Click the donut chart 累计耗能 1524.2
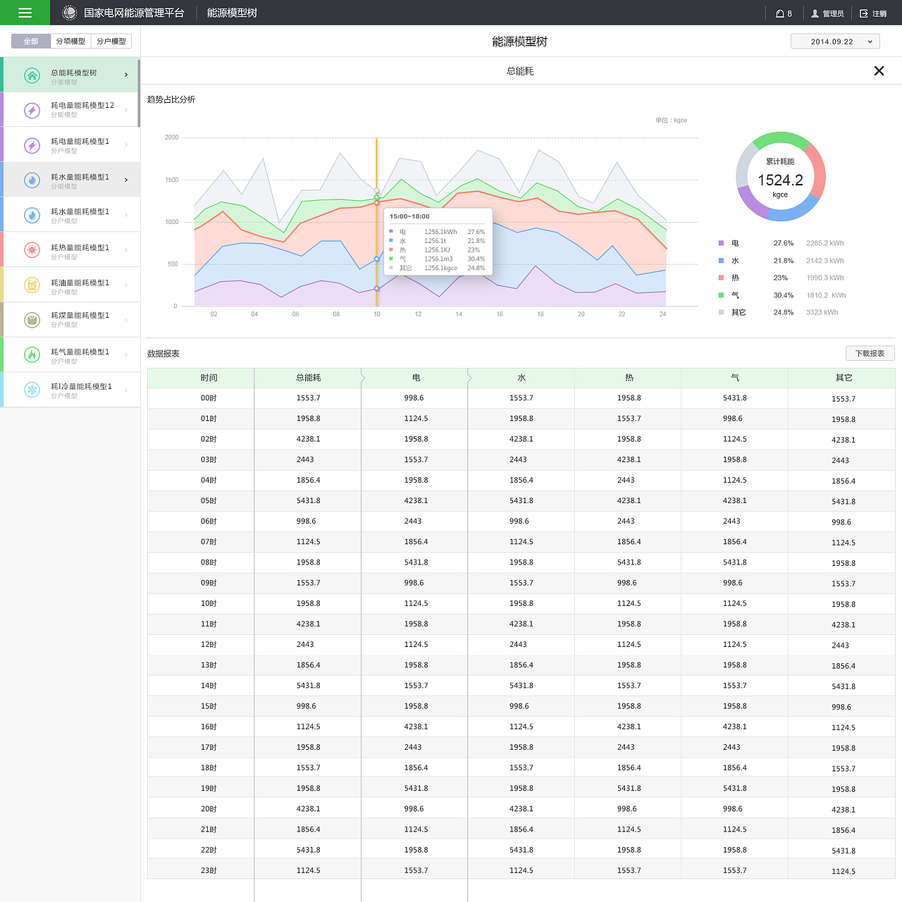This screenshot has width=902, height=902. 780,176
